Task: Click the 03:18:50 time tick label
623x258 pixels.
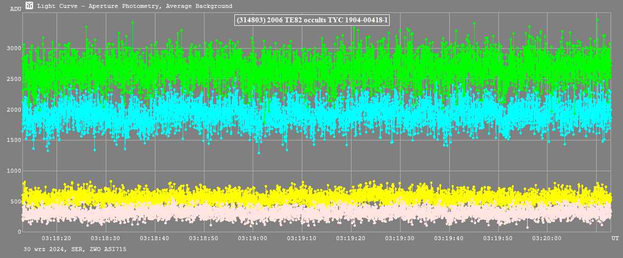Action: 204,238
